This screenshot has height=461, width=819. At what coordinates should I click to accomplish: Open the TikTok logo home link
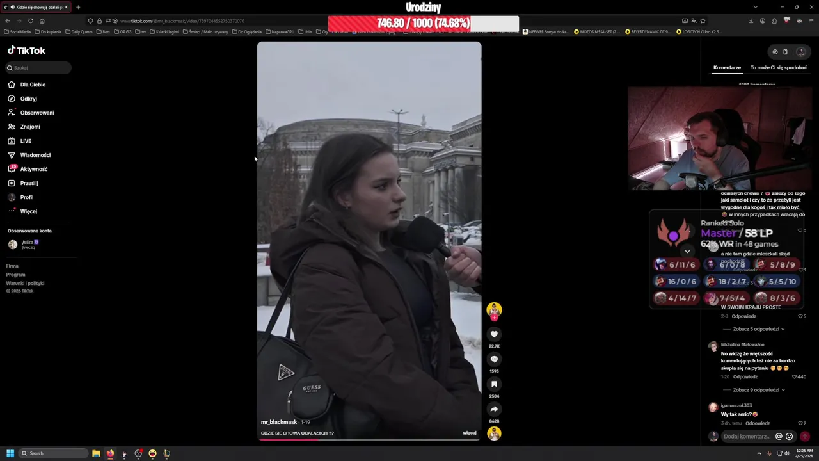(x=26, y=51)
